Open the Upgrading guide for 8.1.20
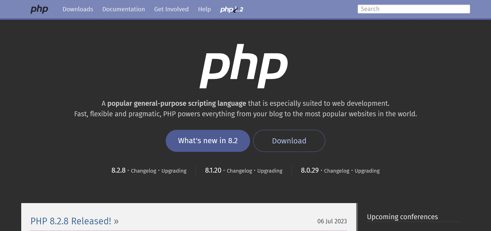 (x=270, y=171)
